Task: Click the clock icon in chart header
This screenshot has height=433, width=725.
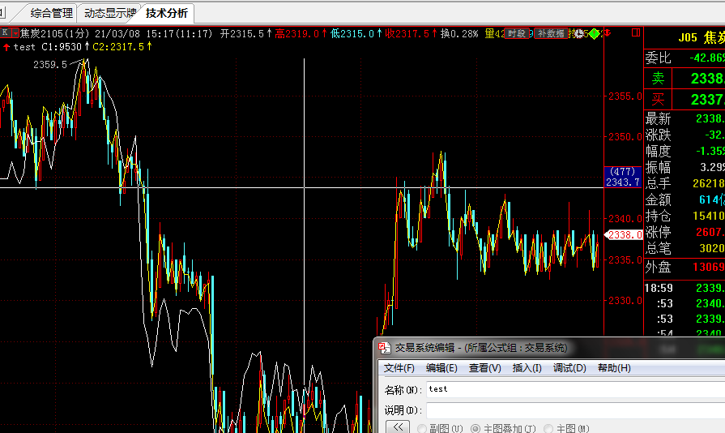Action: pos(579,33)
